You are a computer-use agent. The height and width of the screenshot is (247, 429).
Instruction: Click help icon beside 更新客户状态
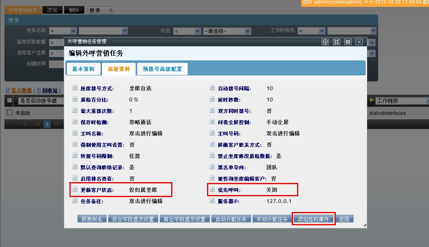coord(75,189)
